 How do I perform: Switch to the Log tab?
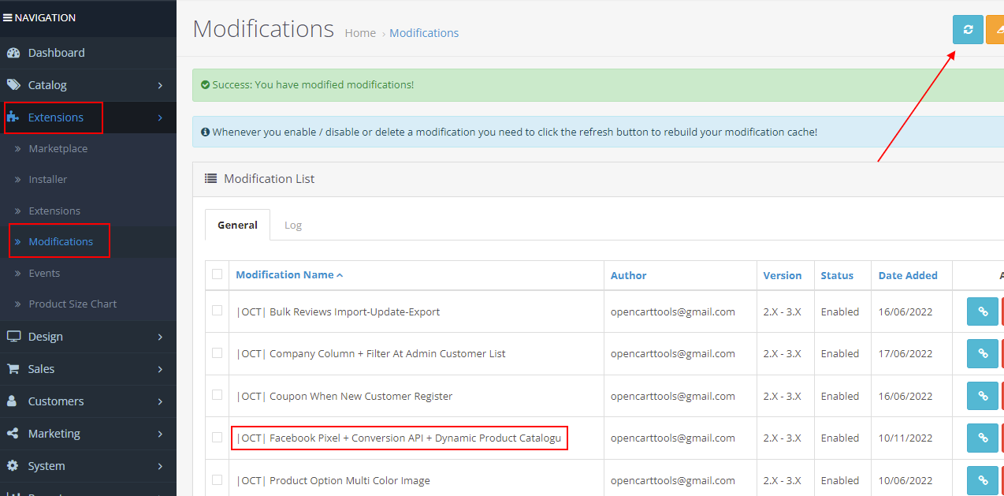tap(293, 225)
